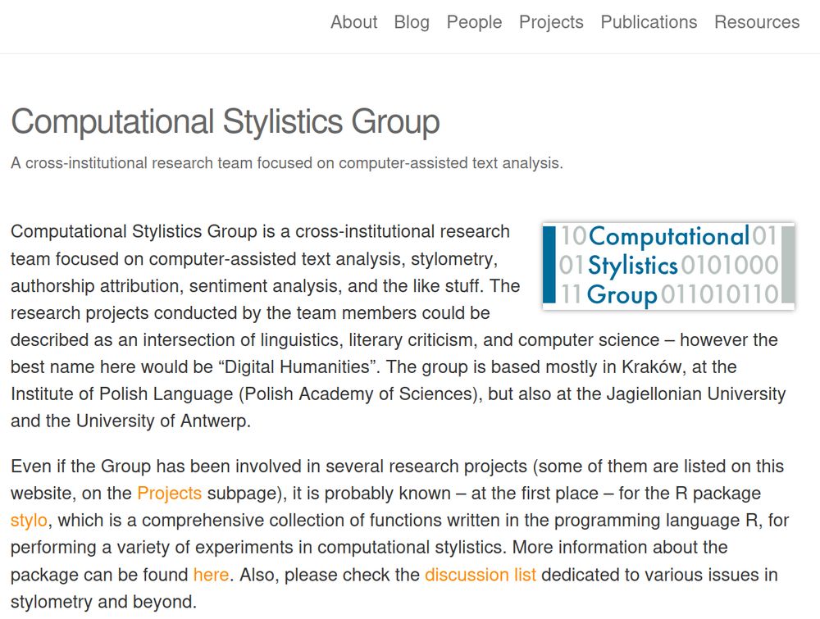
Task: Go to the Blog menu item
Action: click(x=412, y=22)
